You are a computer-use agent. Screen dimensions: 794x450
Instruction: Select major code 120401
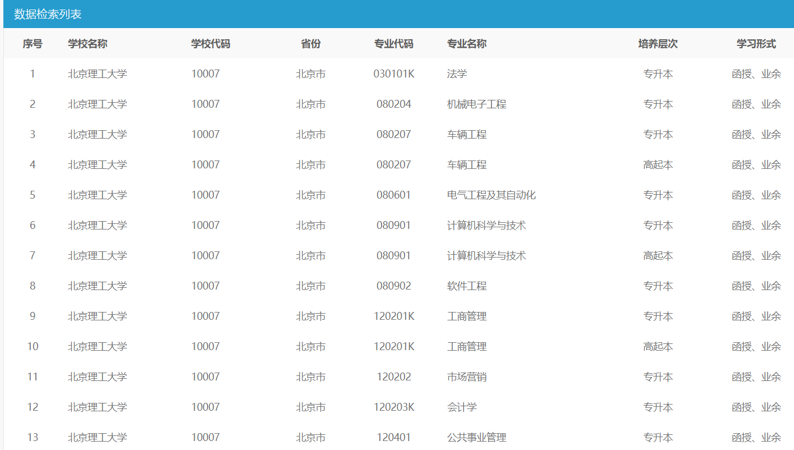click(394, 437)
